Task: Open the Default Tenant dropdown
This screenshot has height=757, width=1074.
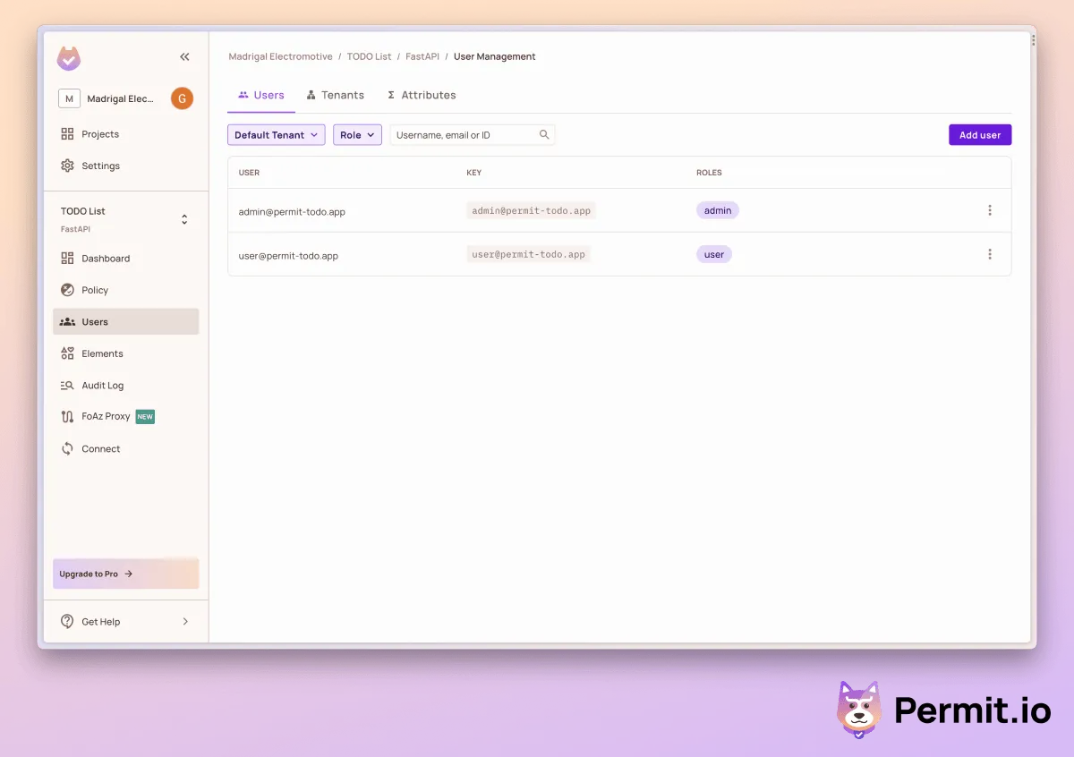Action: tap(276, 134)
